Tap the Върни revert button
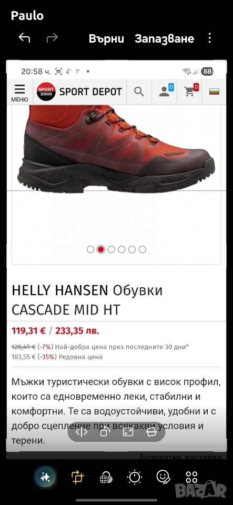 (107, 38)
